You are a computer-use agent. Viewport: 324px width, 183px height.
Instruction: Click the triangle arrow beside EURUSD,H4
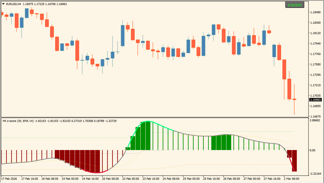click(x=3, y=4)
